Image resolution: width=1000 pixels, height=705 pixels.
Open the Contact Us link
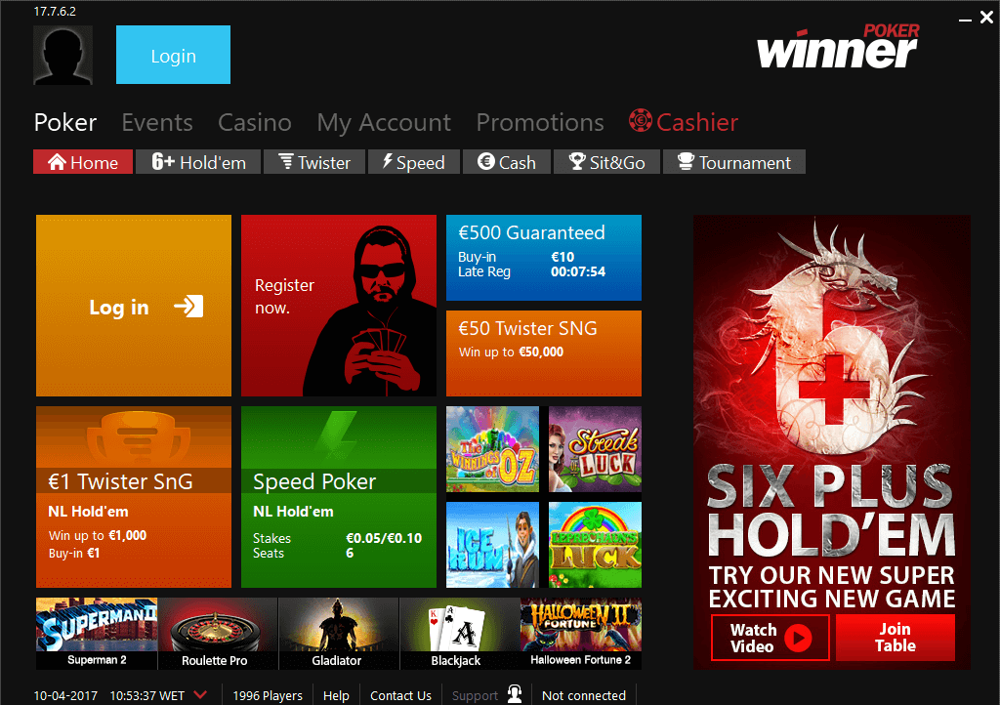[x=400, y=695]
